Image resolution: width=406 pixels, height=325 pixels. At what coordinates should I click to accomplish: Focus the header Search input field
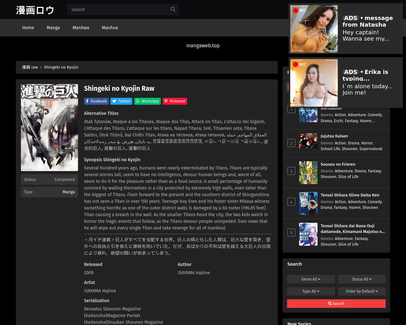pyautogui.click(x=119, y=10)
